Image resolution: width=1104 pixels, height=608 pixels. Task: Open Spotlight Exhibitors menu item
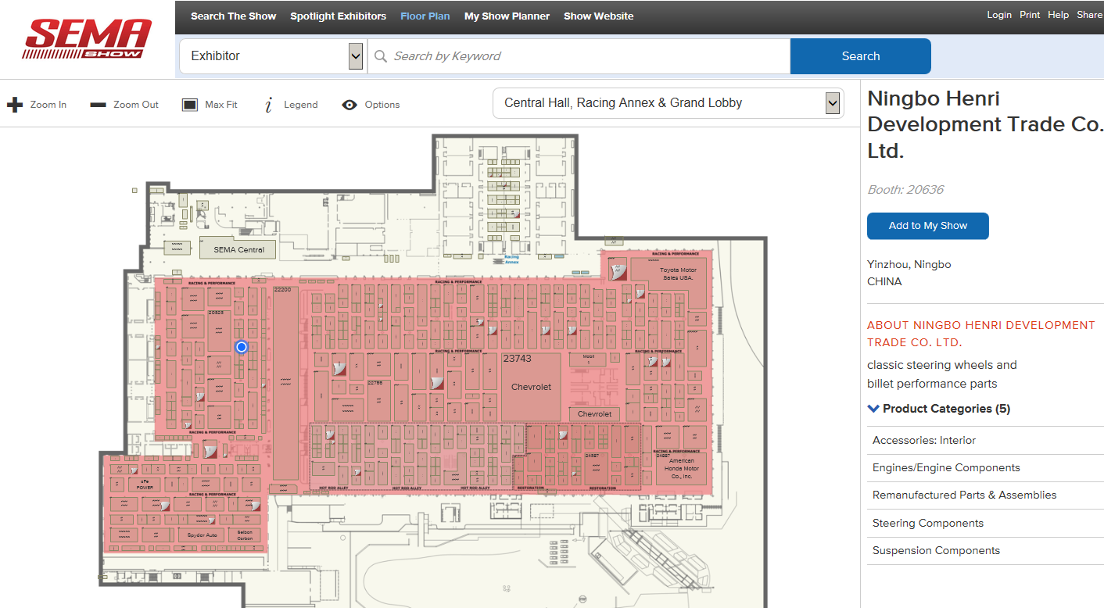click(338, 16)
